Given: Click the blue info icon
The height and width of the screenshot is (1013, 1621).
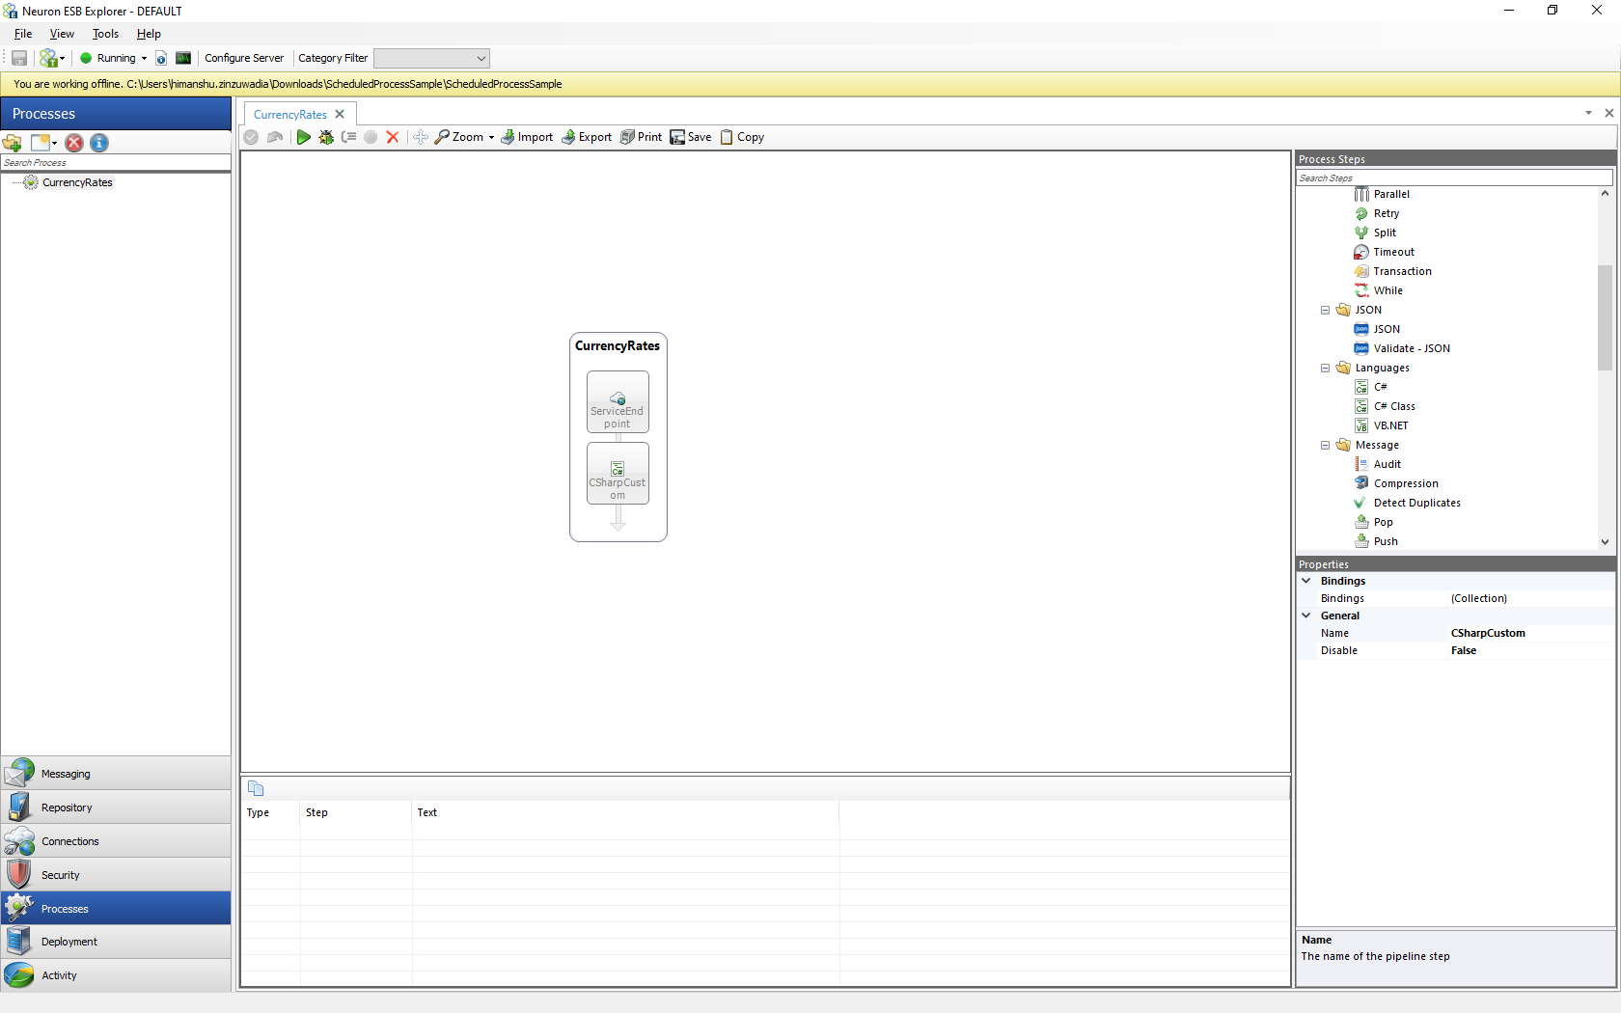Looking at the screenshot, I should (x=99, y=143).
